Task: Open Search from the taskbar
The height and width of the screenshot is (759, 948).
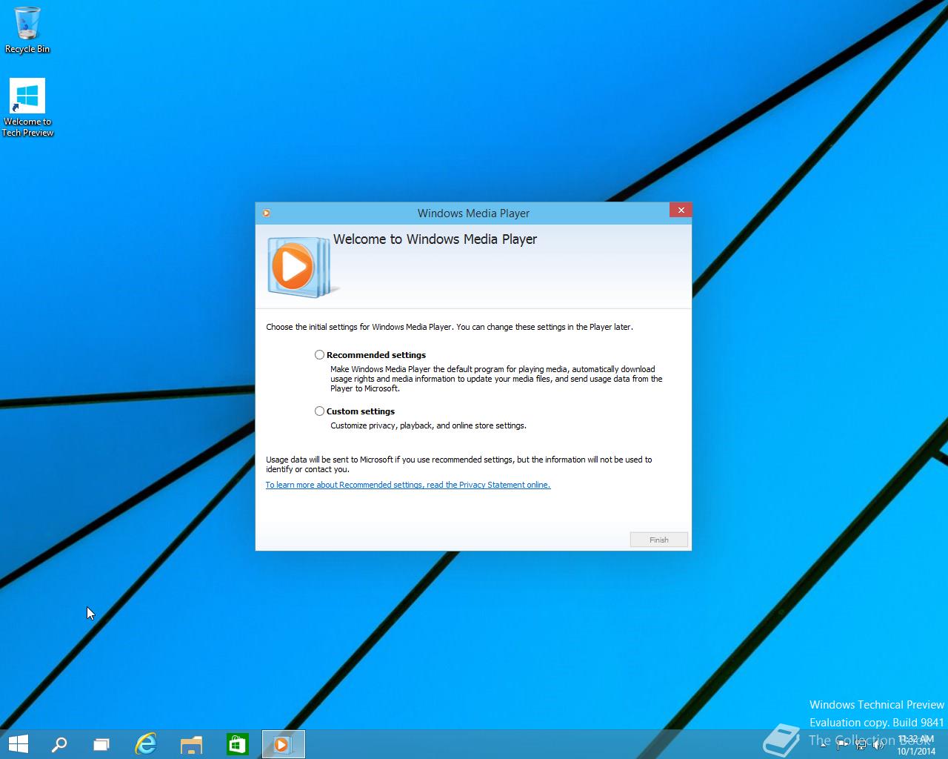Action: point(59,744)
